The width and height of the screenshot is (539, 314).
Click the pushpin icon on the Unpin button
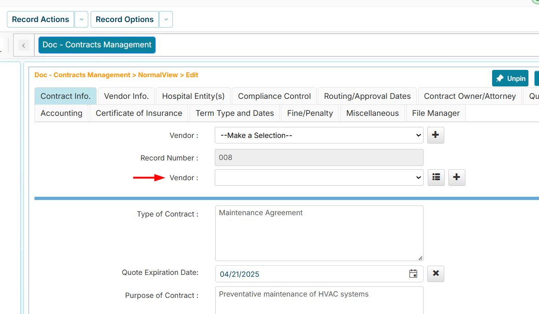click(x=500, y=78)
